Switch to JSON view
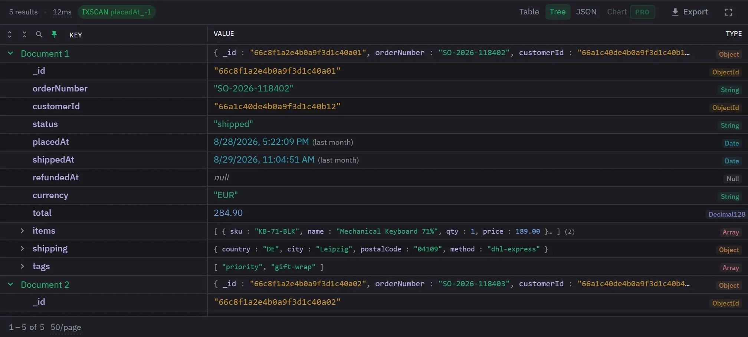The height and width of the screenshot is (337, 748). point(586,12)
